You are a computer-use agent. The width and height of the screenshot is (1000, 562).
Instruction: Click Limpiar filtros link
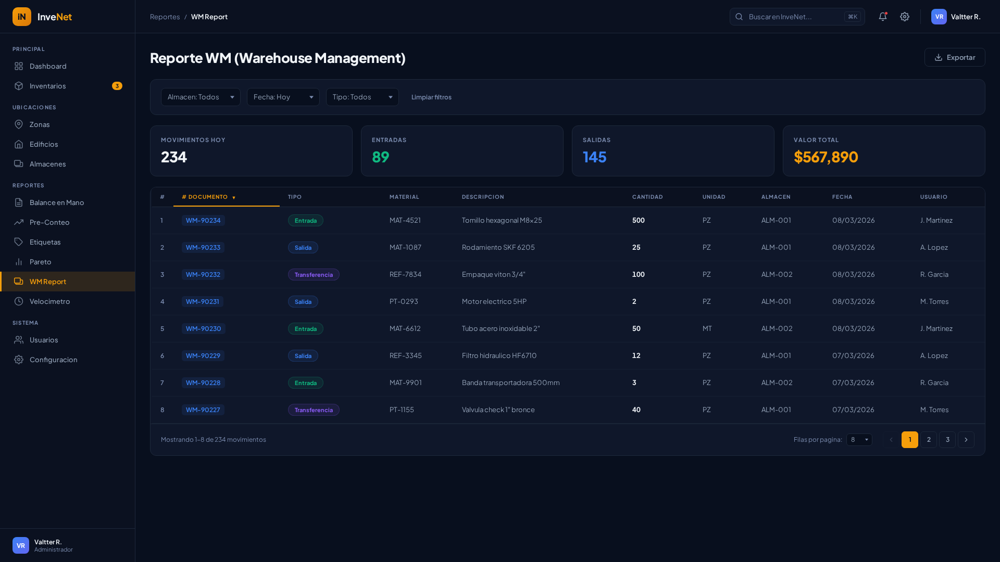coord(431,97)
